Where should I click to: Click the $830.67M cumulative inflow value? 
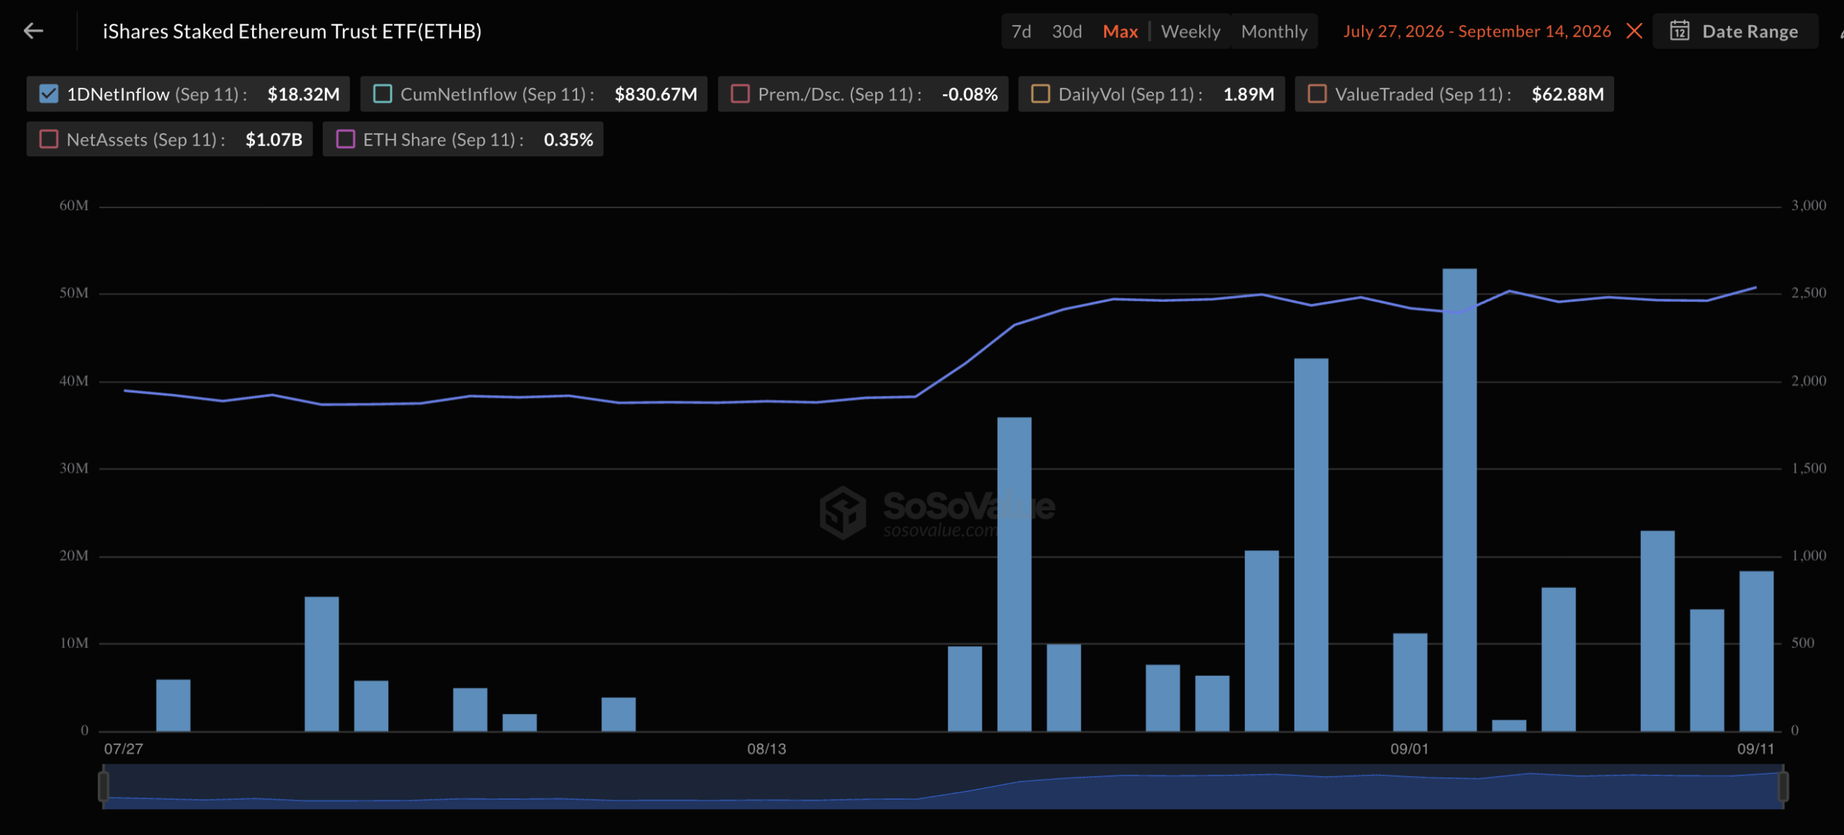coord(655,94)
